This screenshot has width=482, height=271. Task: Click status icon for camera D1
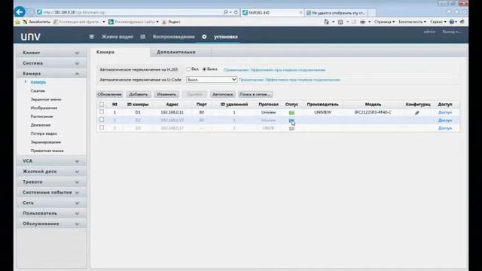pos(291,113)
